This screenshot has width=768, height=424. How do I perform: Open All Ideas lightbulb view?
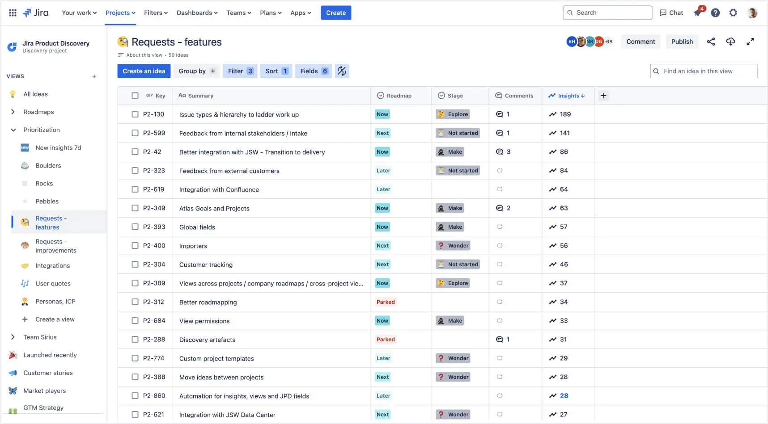tap(35, 94)
